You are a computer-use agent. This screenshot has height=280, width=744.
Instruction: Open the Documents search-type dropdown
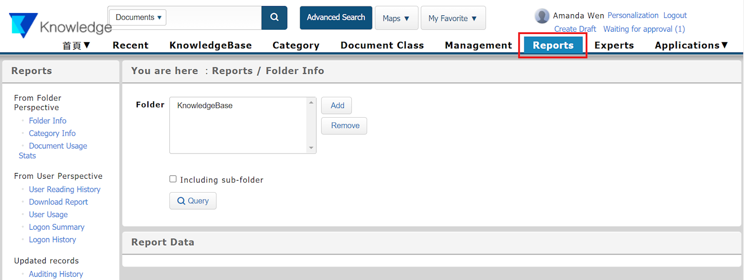coord(138,18)
